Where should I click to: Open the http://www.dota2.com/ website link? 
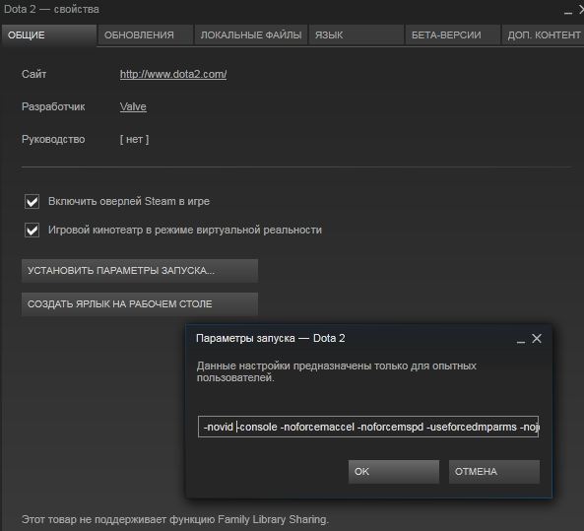click(x=173, y=74)
